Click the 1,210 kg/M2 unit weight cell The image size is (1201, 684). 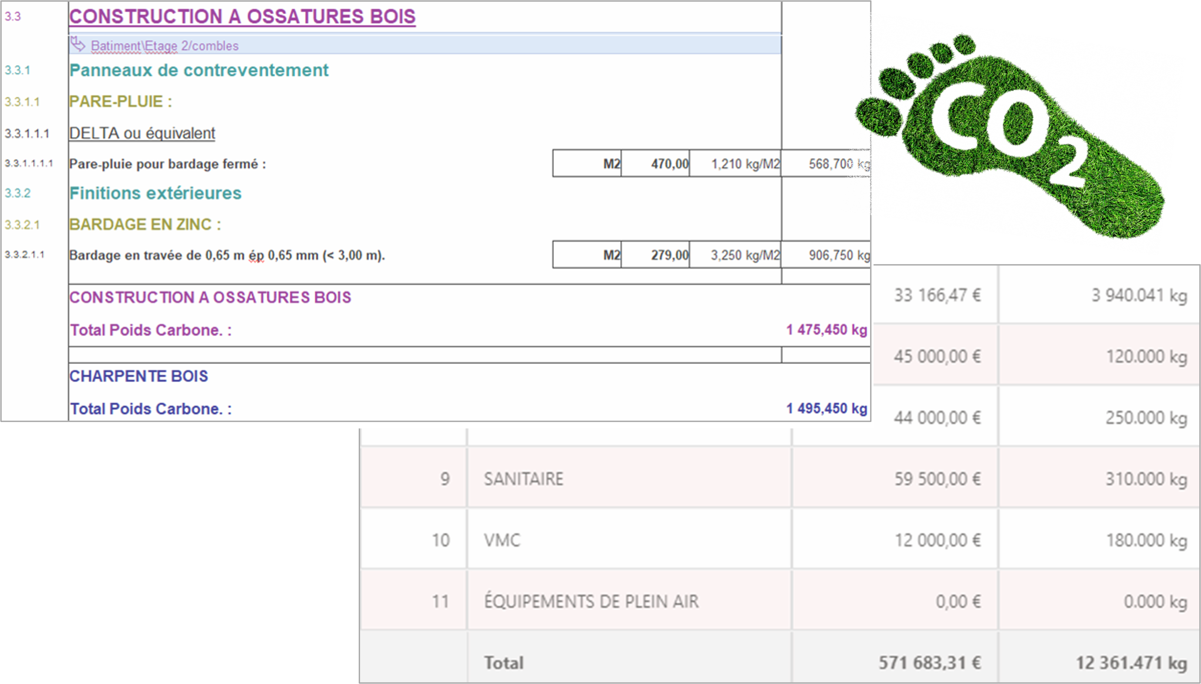[x=735, y=163]
